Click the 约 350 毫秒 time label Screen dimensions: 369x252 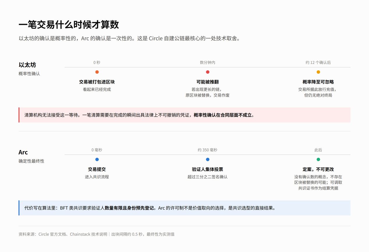(x=208, y=150)
